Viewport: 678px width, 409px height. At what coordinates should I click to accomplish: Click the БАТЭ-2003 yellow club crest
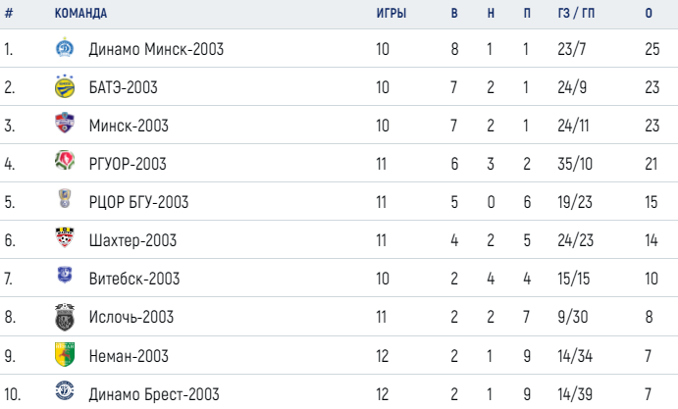(x=65, y=86)
